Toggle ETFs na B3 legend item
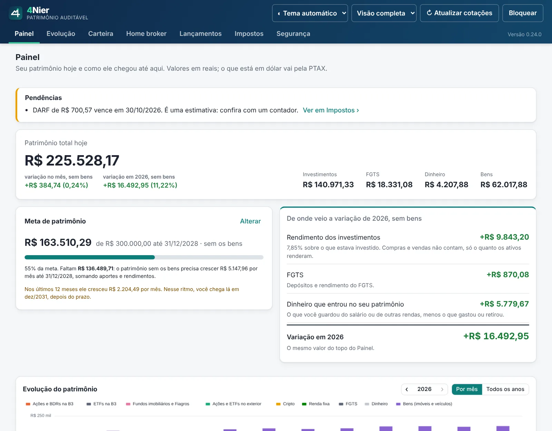Screen dimensions: 552x431 [x=101, y=404]
